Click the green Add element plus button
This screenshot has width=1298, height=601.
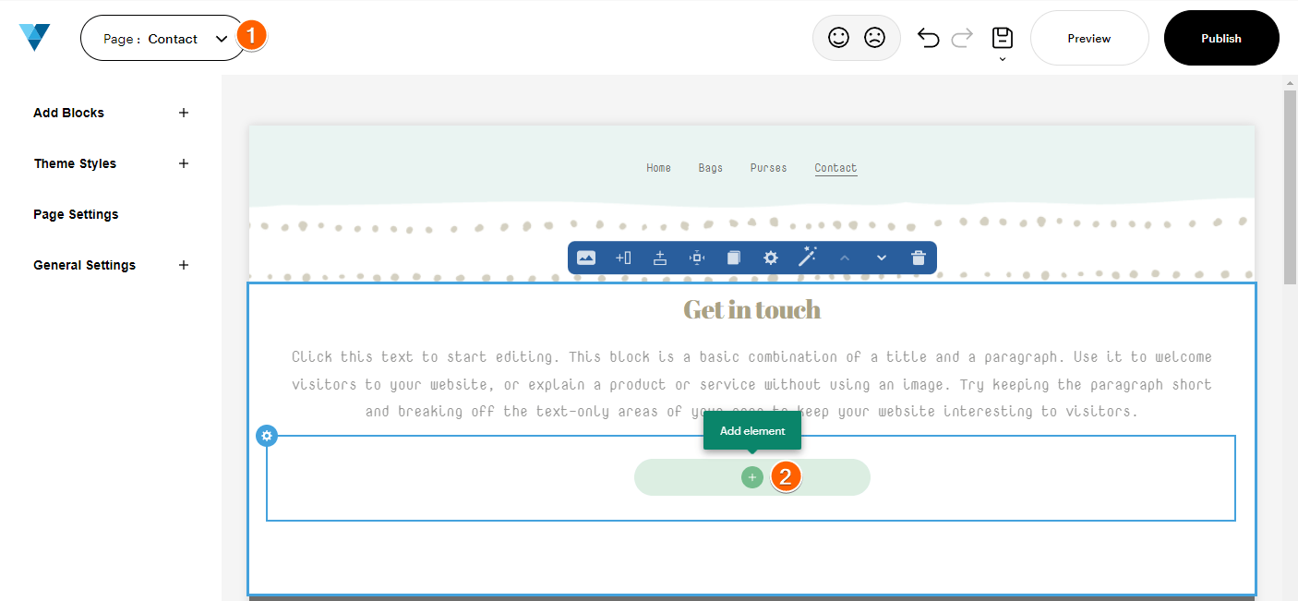click(x=751, y=476)
